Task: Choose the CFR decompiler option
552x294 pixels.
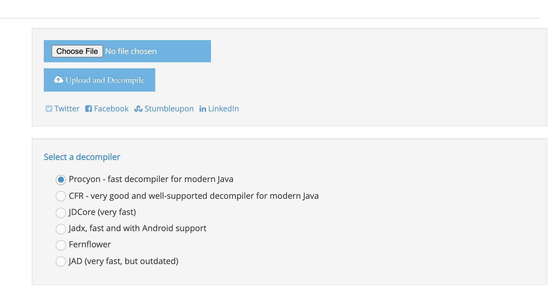Action: tap(61, 196)
